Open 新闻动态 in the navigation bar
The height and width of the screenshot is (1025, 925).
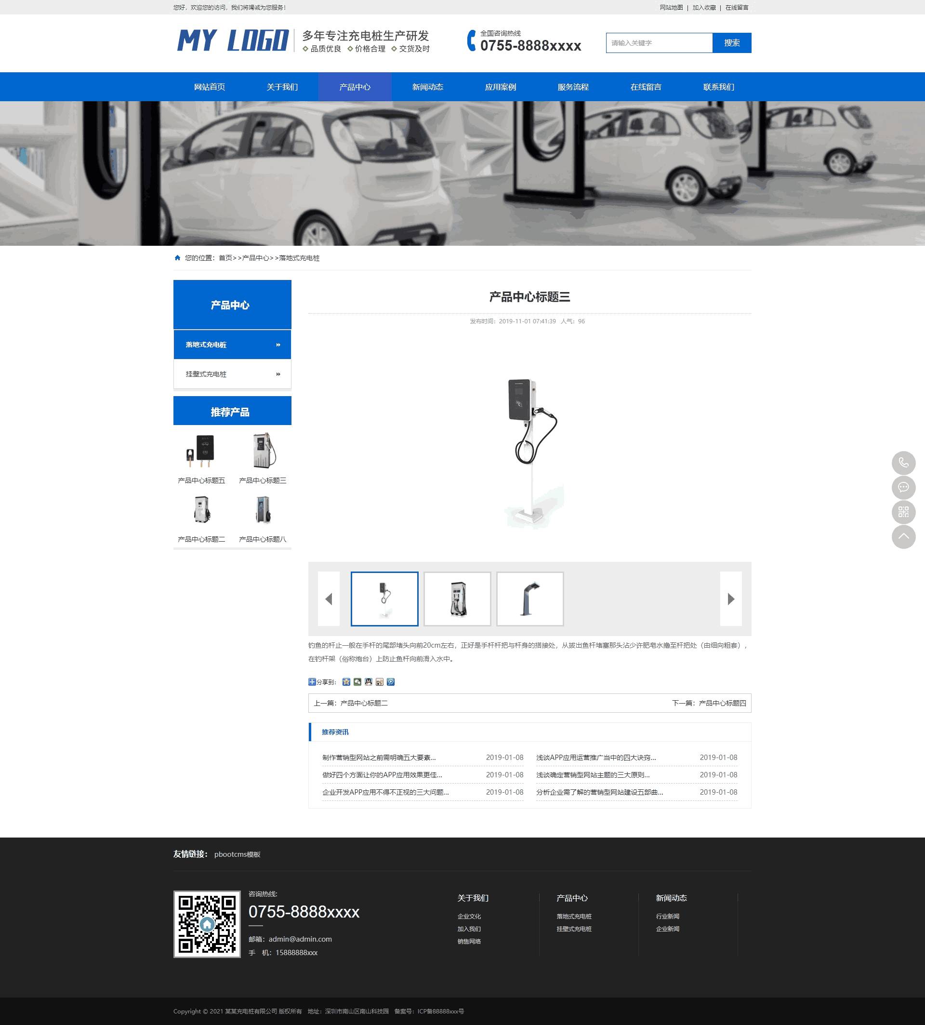[x=427, y=87]
